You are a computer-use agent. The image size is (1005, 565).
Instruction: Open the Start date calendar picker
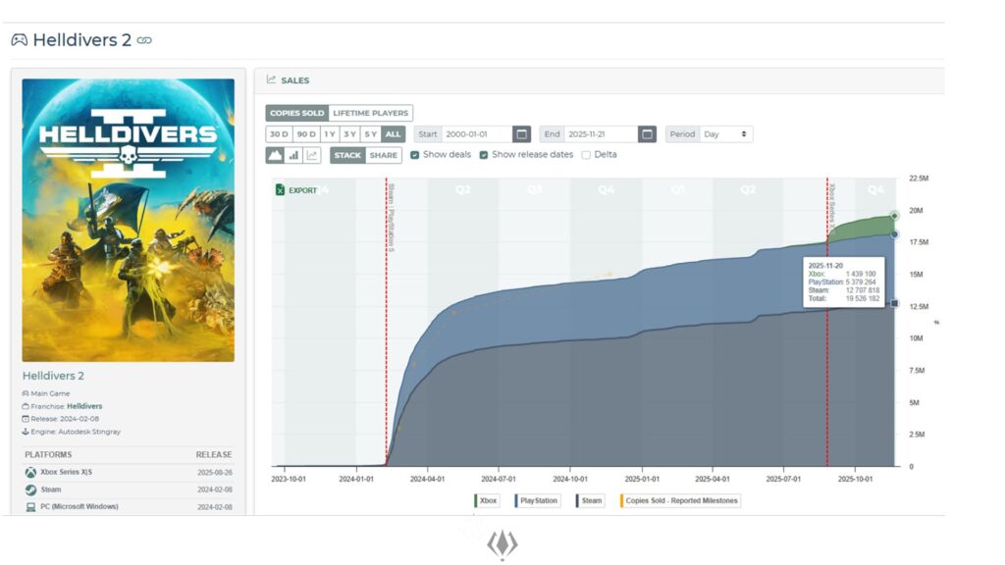coord(522,134)
